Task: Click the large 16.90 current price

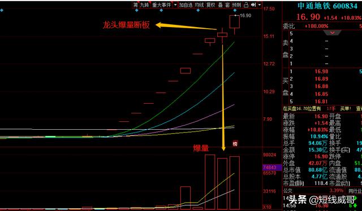Action: pyautogui.click(x=308, y=17)
